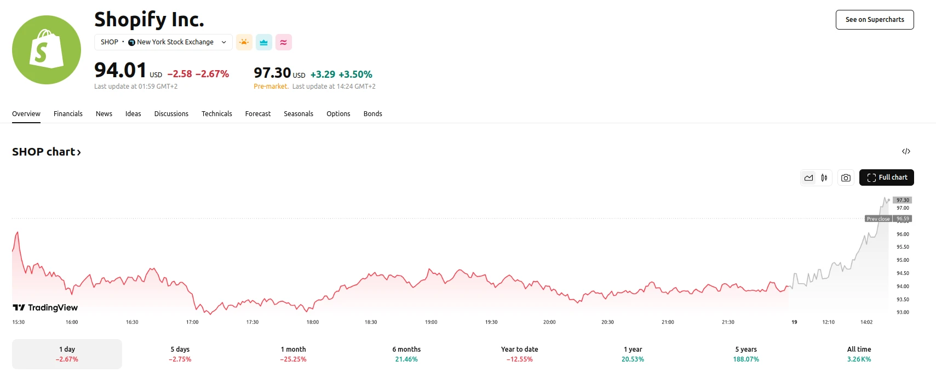Click the +3.29 +3.50% pre-market change
This screenshot has width=936, height=378.
341,75
